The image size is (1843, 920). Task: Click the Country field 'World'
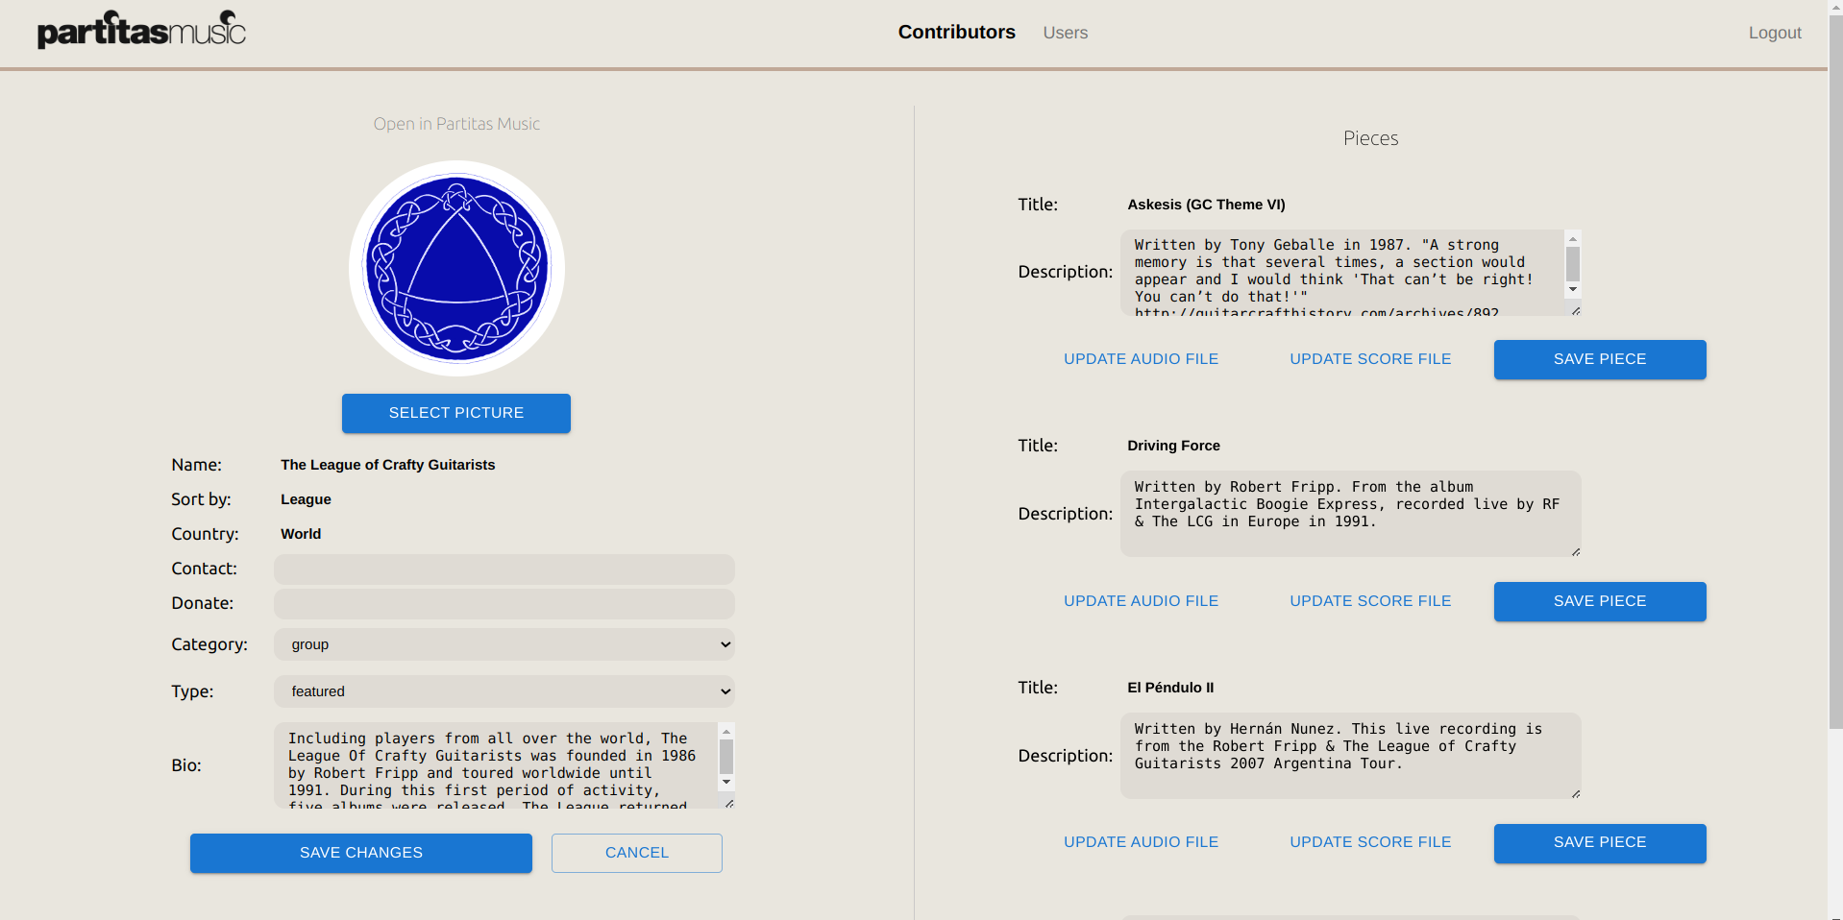coord(301,534)
